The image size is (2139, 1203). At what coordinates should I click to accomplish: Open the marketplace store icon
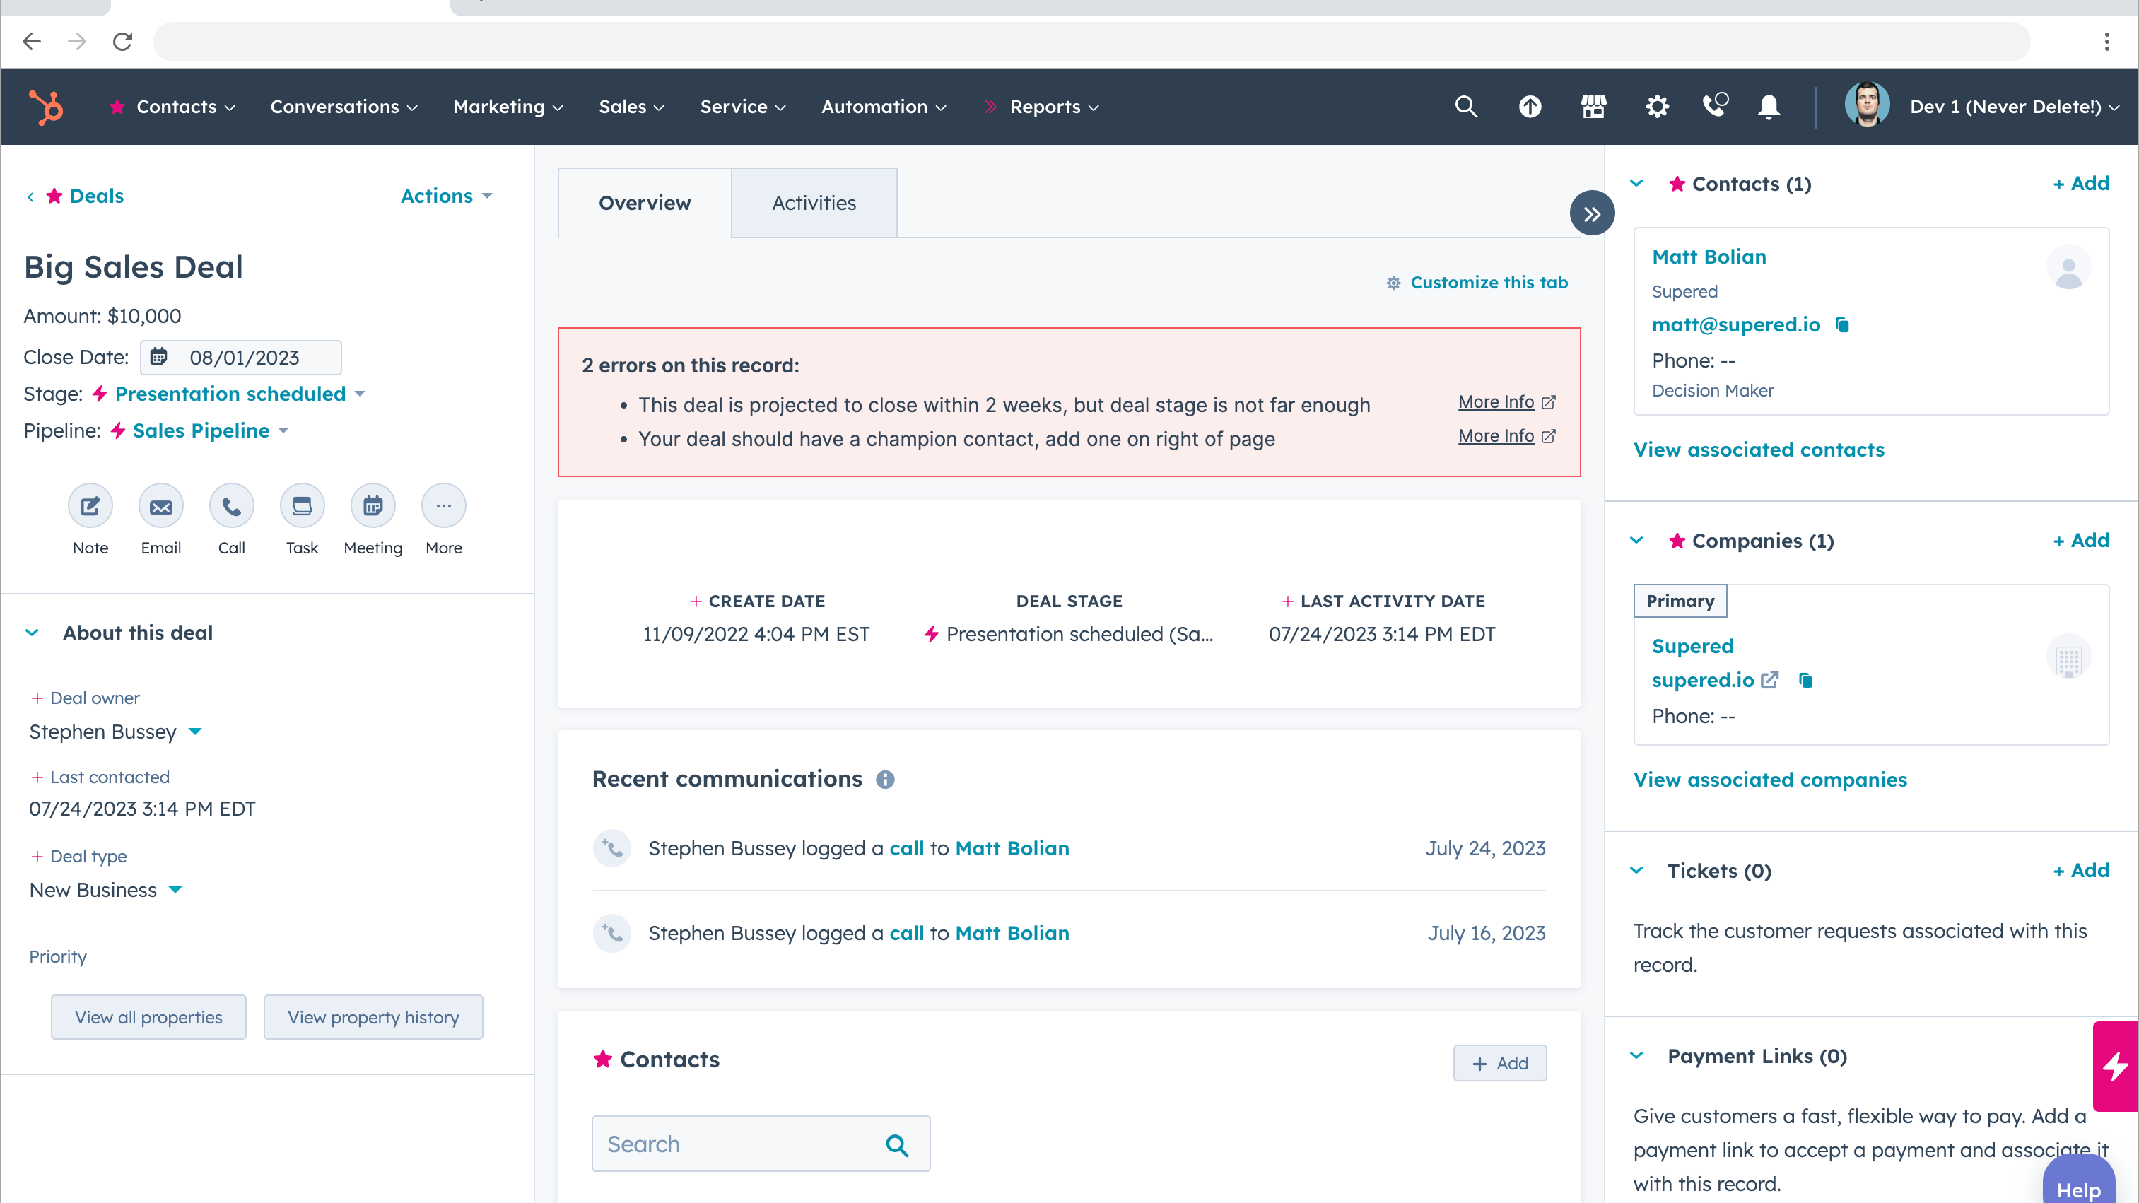coord(1593,107)
